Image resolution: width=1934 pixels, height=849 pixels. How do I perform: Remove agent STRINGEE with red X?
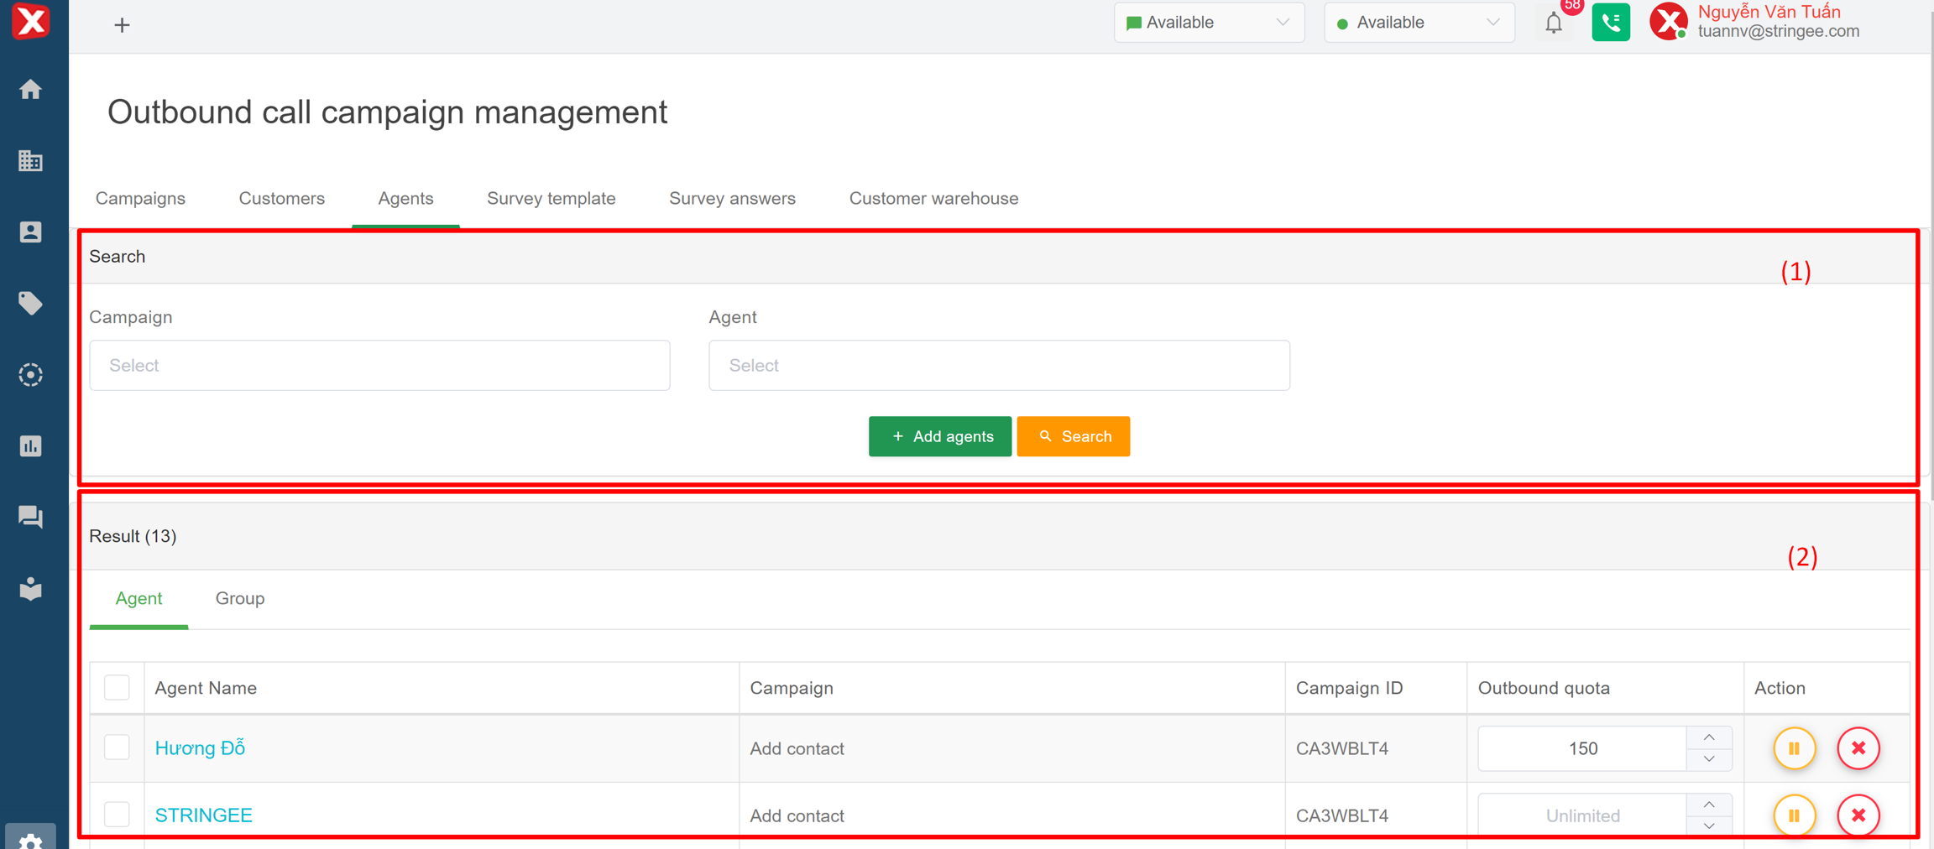[x=1858, y=815]
